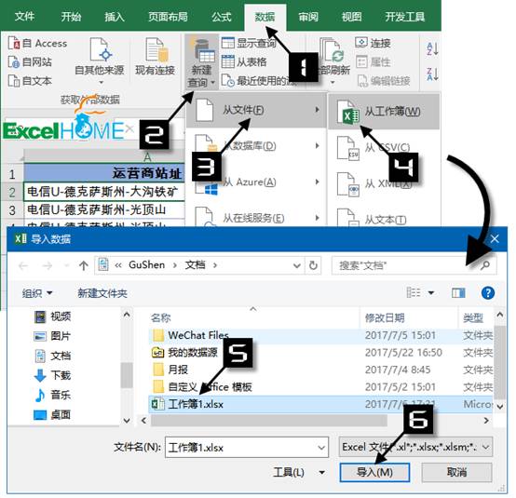Click the 最近使用的源 icon
This screenshot has height=498, width=516.
pos(227,81)
